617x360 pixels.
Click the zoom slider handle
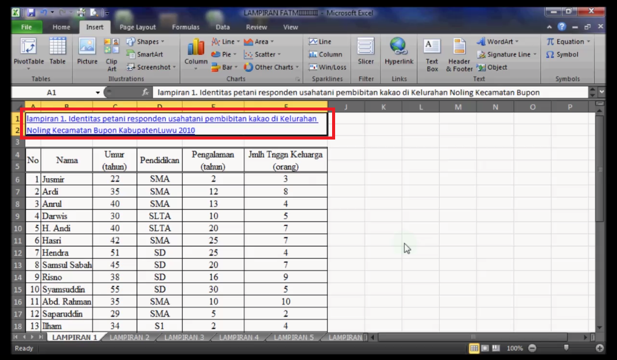pos(566,348)
